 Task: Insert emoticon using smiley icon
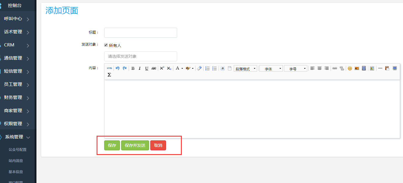click(350, 68)
